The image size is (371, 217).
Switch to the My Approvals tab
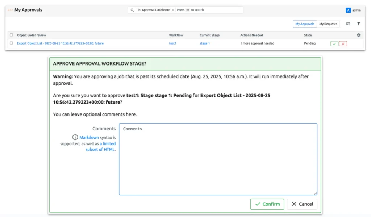pyautogui.click(x=305, y=24)
